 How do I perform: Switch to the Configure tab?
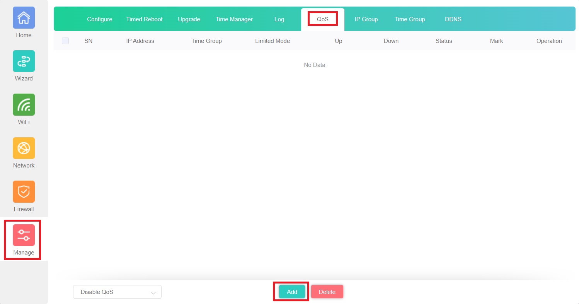coord(100,19)
